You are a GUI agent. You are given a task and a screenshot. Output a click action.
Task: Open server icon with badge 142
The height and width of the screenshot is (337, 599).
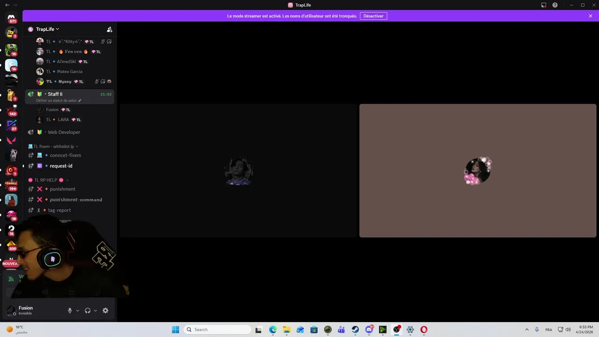pyautogui.click(x=11, y=110)
